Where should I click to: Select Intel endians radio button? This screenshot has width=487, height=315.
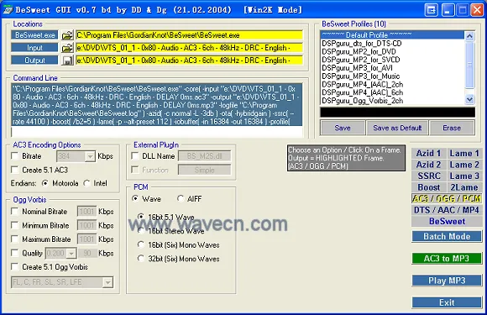[86, 183]
